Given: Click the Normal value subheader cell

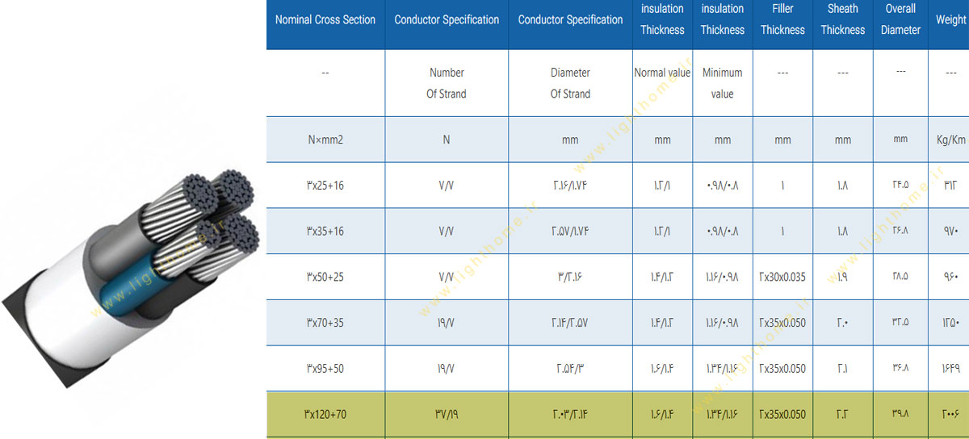Looking at the screenshot, I should pyautogui.click(x=662, y=73).
